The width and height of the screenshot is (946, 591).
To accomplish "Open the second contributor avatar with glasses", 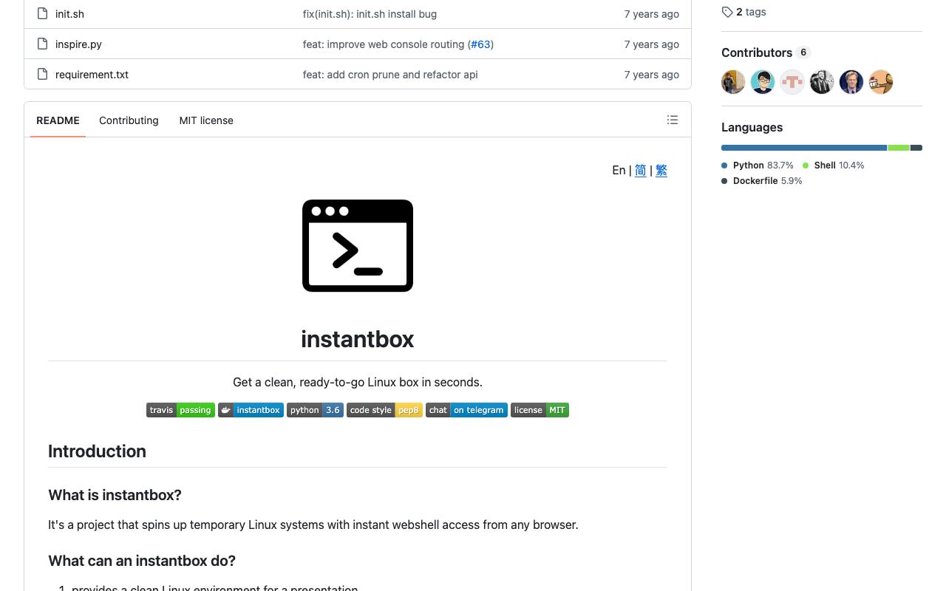I will (763, 82).
